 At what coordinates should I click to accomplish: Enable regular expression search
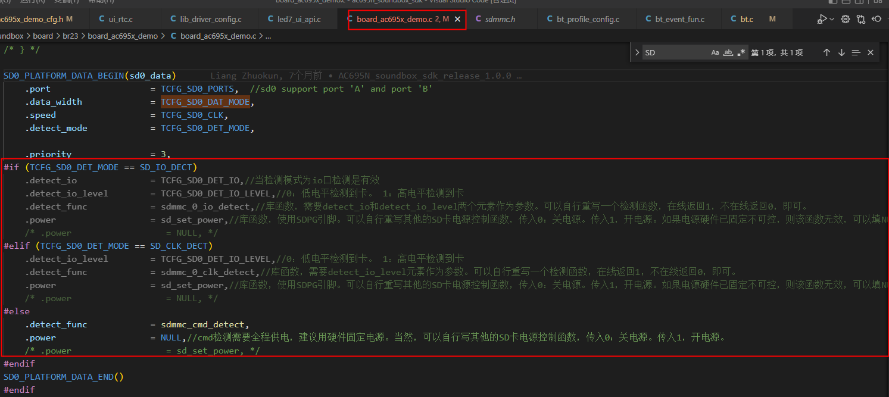(741, 52)
